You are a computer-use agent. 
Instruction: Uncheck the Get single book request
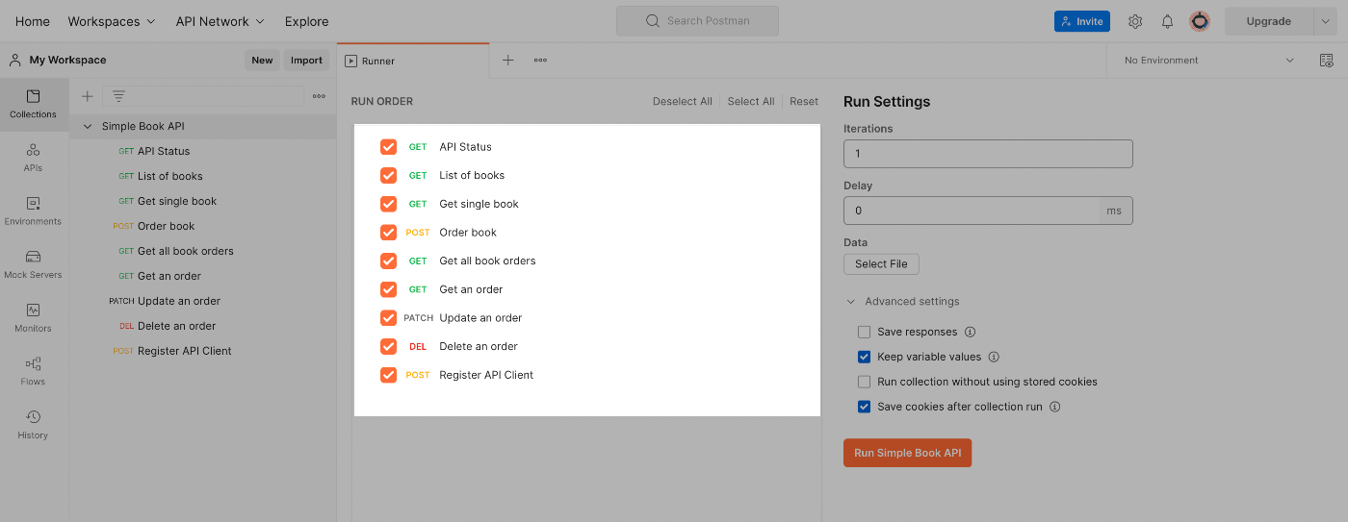pyautogui.click(x=388, y=204)
